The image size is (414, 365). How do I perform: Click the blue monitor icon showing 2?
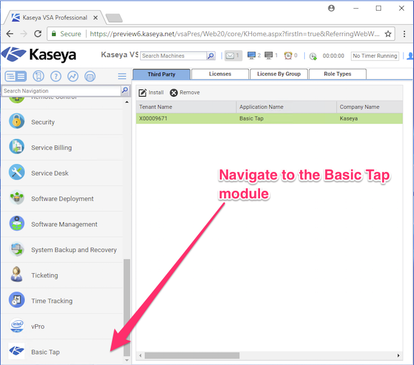point(251,55)
